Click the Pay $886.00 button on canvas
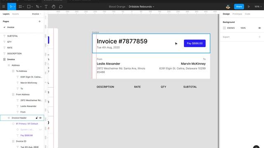Image resolution: width=264 pixels, height=148 pixels. (195, 43)
